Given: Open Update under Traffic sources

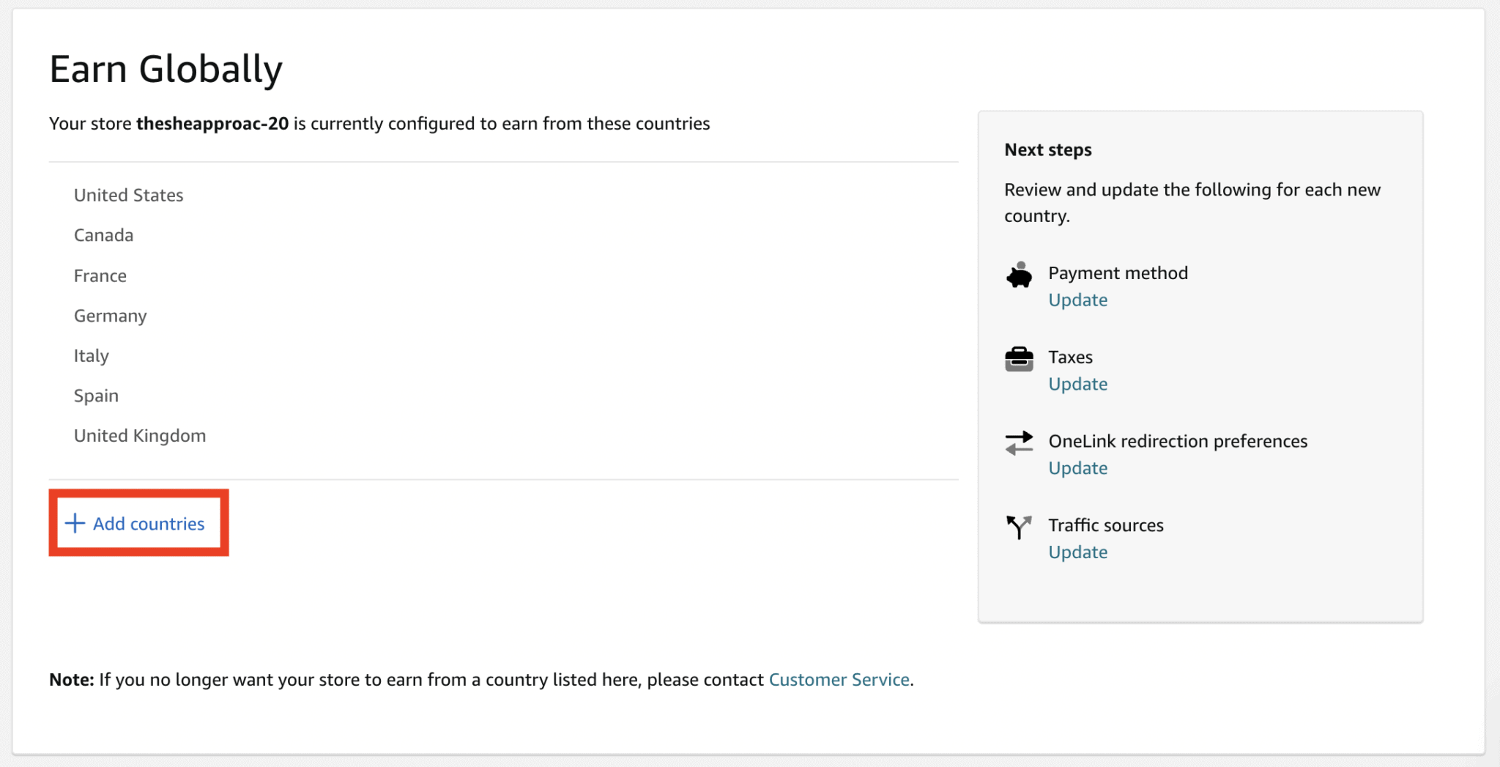Looking at the screenshot, I should pos(1077,552).
